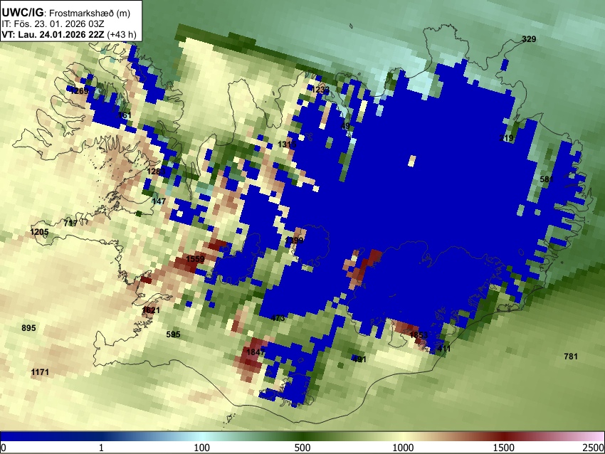Image resolution: width=605 pixels, height=454 pixels.
Task: Click the map value 1399
Action: (294, 241)
